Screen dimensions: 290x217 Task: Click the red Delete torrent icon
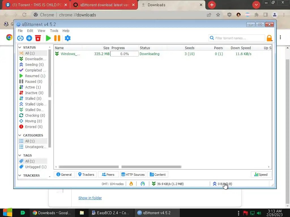(x=38, y=38)
